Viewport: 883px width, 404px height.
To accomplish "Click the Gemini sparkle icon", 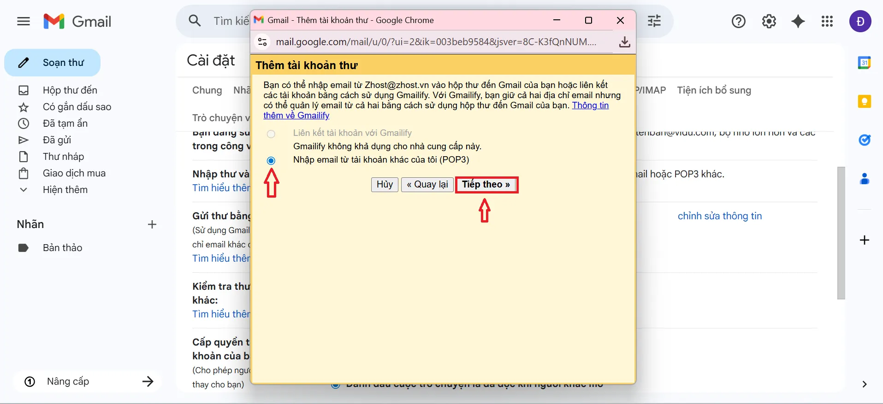I will (798, 21).
